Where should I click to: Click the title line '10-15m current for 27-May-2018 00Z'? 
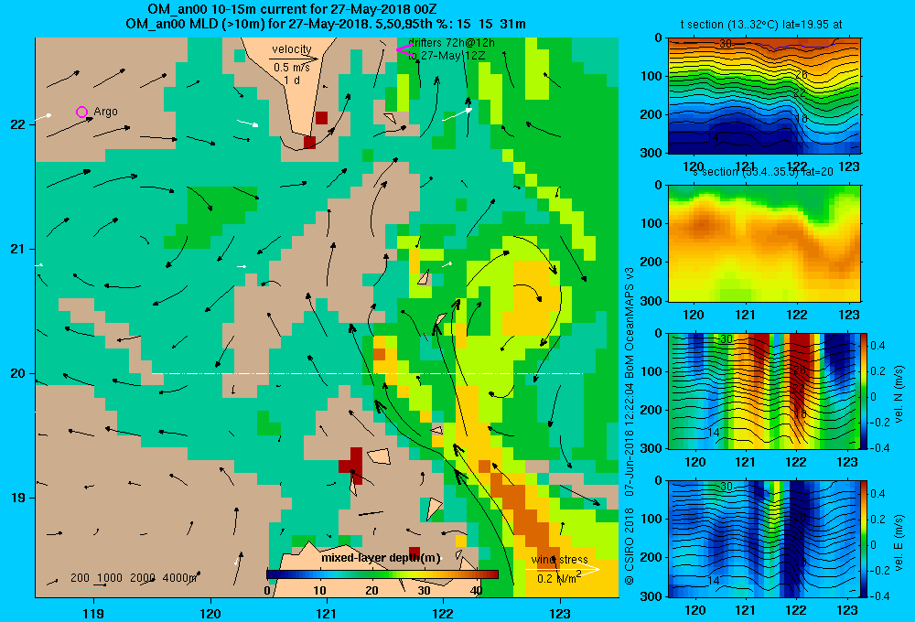click(x=292, y=9)
